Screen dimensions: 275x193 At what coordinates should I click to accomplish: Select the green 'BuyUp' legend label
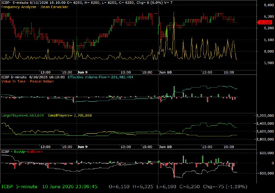(x=20, y=152)
